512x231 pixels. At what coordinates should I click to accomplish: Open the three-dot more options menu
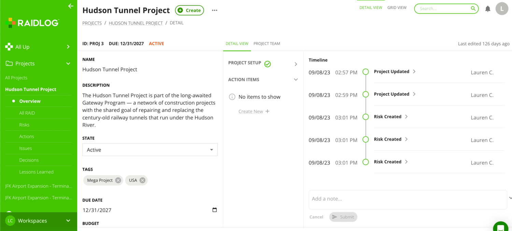214,10
